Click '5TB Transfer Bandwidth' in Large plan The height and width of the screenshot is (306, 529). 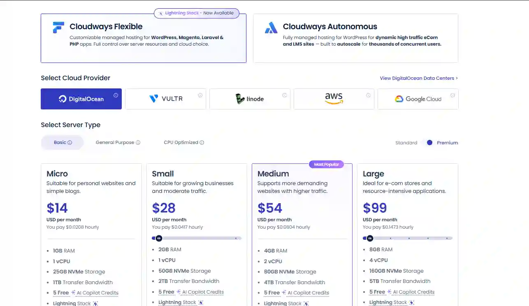pos(400,281)
